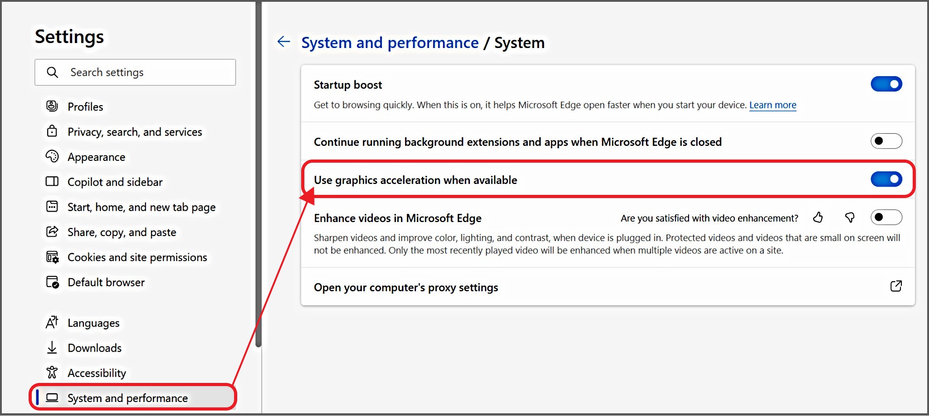The width and height of the screenshot is (929, 416).
Task: Open Privacy, search, and services settings
Action: 135,132
